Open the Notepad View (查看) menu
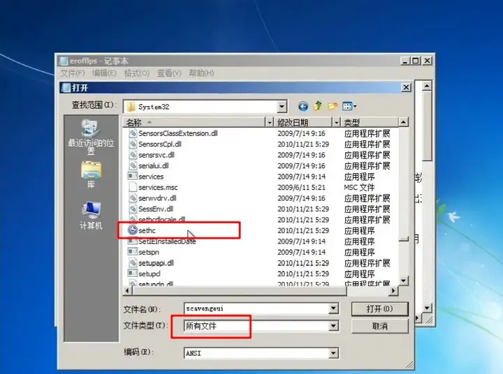The width and height of the screenshot is (503, 374). coord(169,73)
